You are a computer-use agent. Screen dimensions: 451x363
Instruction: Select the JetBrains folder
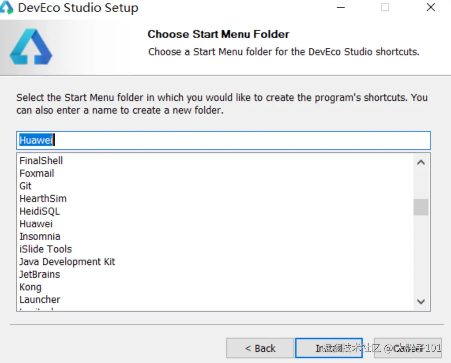[x=39, y=274]
